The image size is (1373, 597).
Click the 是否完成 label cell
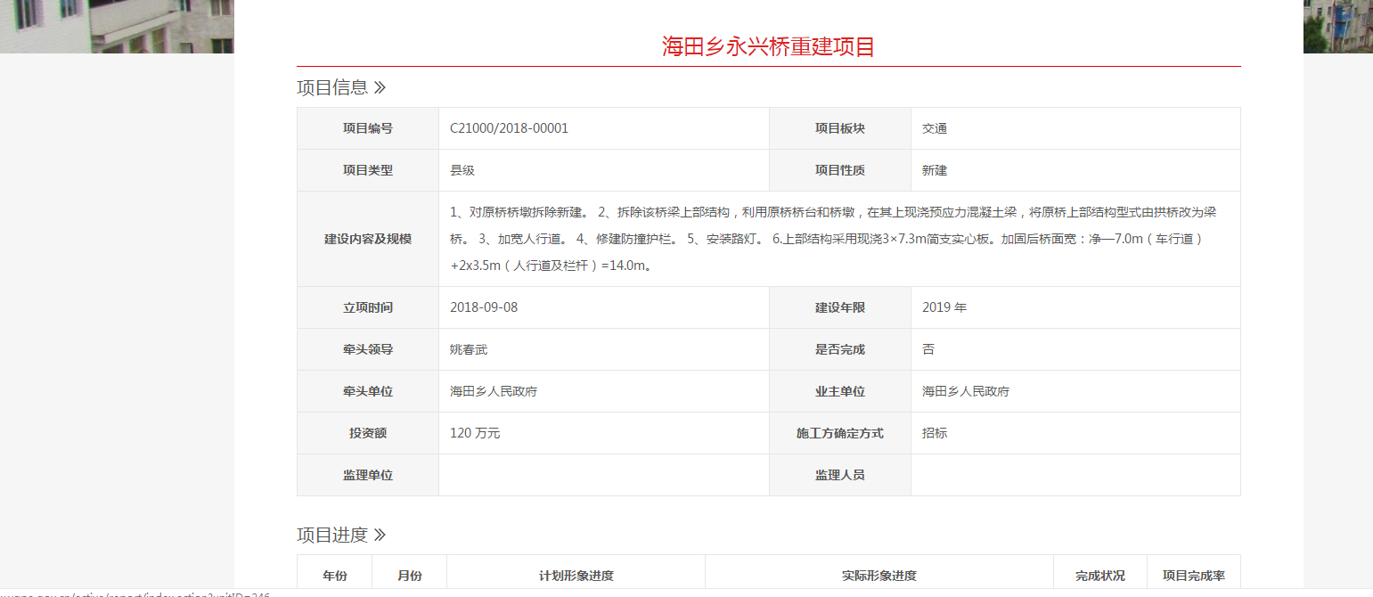(x=840, y=349)
